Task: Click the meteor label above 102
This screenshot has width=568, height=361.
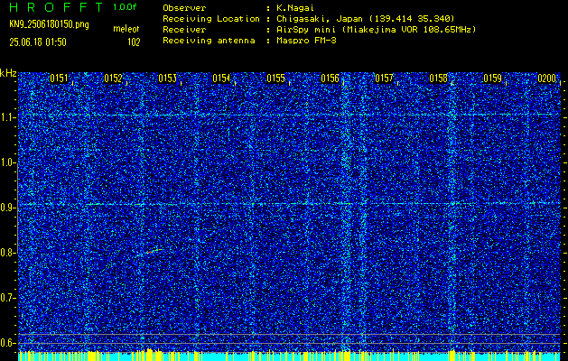Action: pyautogui.click(x=126, y=29)
